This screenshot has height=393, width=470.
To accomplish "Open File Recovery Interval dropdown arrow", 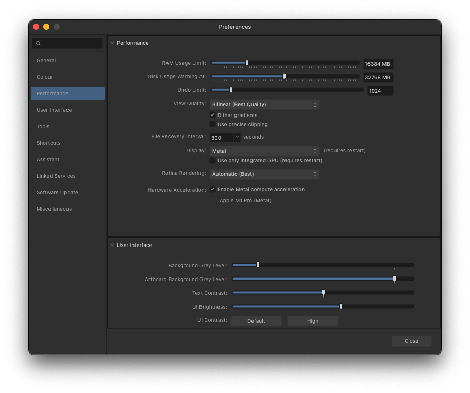I will coord(237,137).
